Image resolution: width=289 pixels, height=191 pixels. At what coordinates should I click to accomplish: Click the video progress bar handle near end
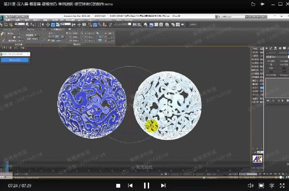[281, 177]
